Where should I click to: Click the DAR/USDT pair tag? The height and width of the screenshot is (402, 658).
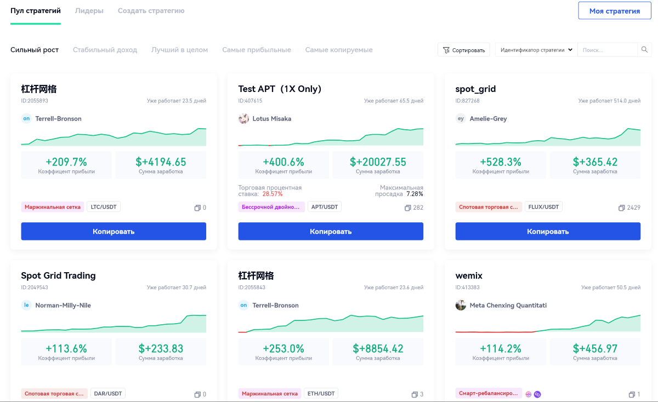[108, 394]
